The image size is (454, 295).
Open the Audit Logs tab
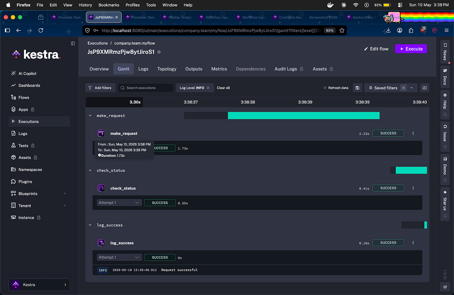click(x=289, y=69)
